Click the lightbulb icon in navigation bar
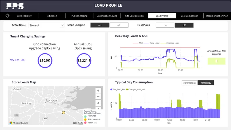Image resolution: width=231 pixels, height=130 pixels. 7,16
